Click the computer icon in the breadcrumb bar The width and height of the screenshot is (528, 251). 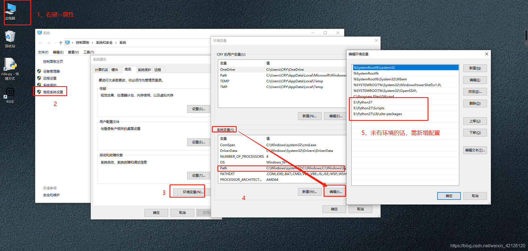tap(68, 42)
